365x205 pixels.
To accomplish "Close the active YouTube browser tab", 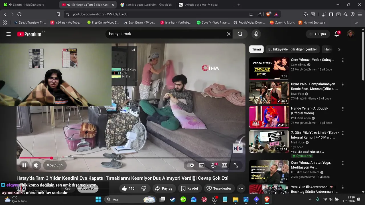I will (x=113, y=5).
